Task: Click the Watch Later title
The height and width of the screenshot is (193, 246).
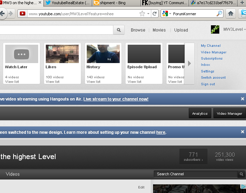Action: point(16,67)
